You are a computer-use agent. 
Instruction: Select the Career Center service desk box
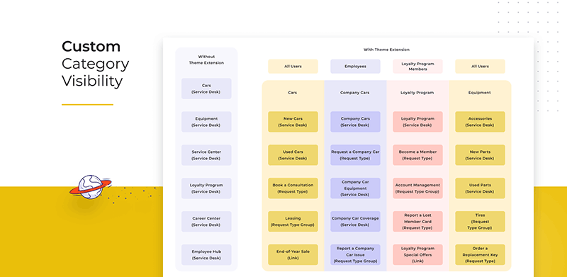[x=206, y=222]
